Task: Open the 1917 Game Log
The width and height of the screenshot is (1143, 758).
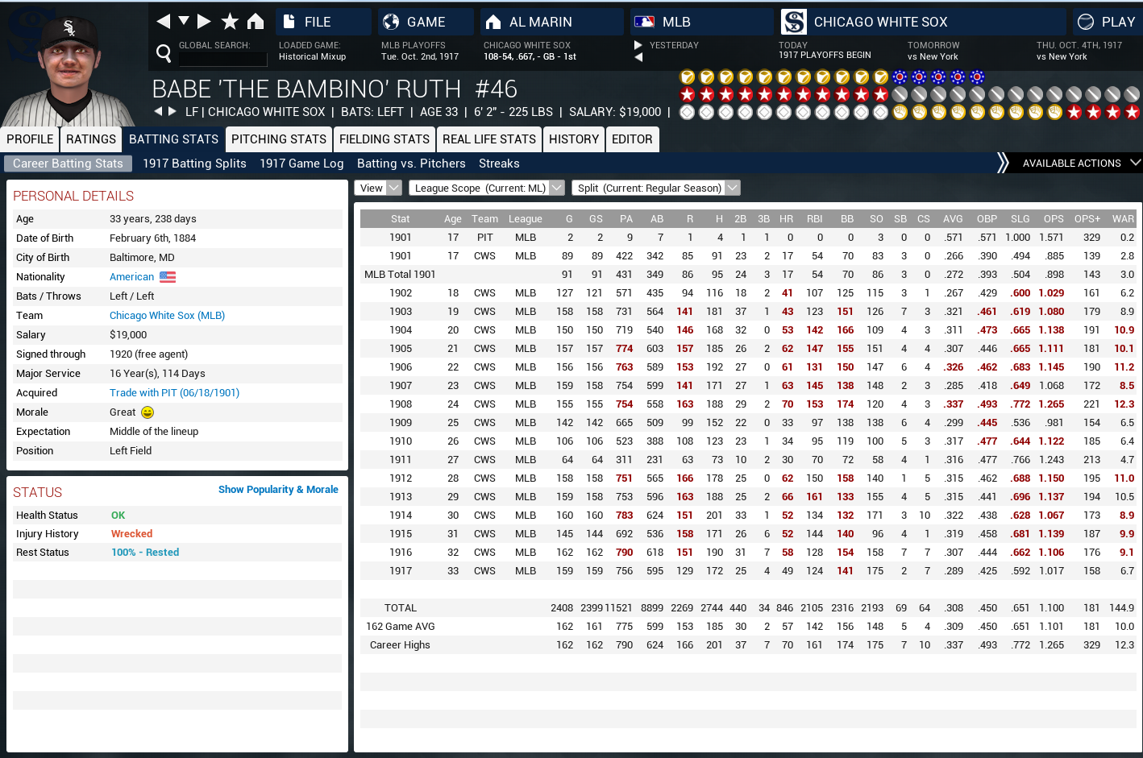Action: (301, 164)
